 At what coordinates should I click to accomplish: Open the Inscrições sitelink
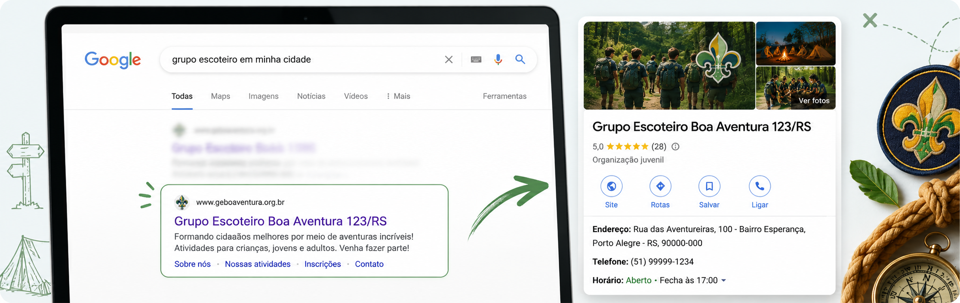[x=323, y=264]
